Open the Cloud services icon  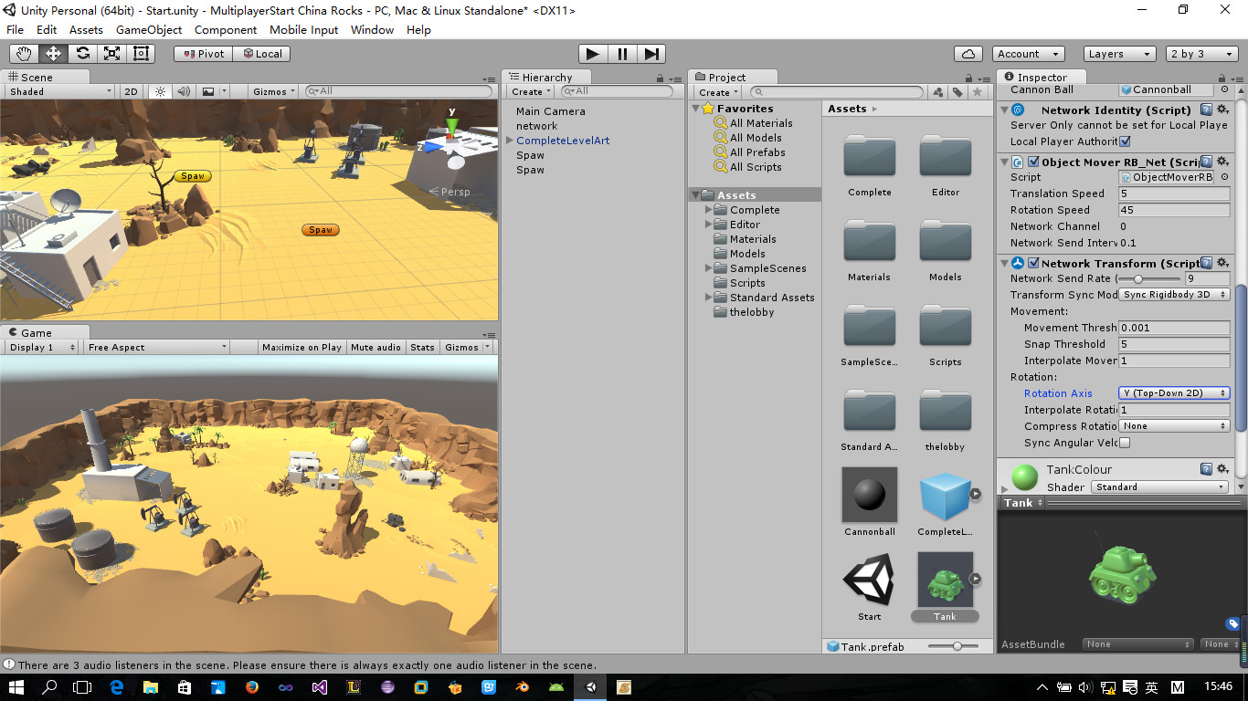click(x=968, y=54)
